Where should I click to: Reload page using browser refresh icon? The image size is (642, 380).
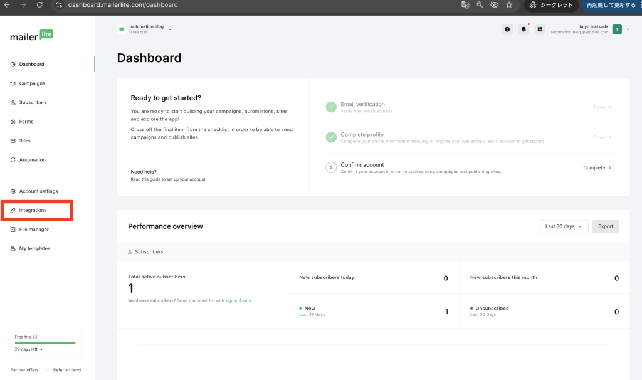(x=39, y=5)
